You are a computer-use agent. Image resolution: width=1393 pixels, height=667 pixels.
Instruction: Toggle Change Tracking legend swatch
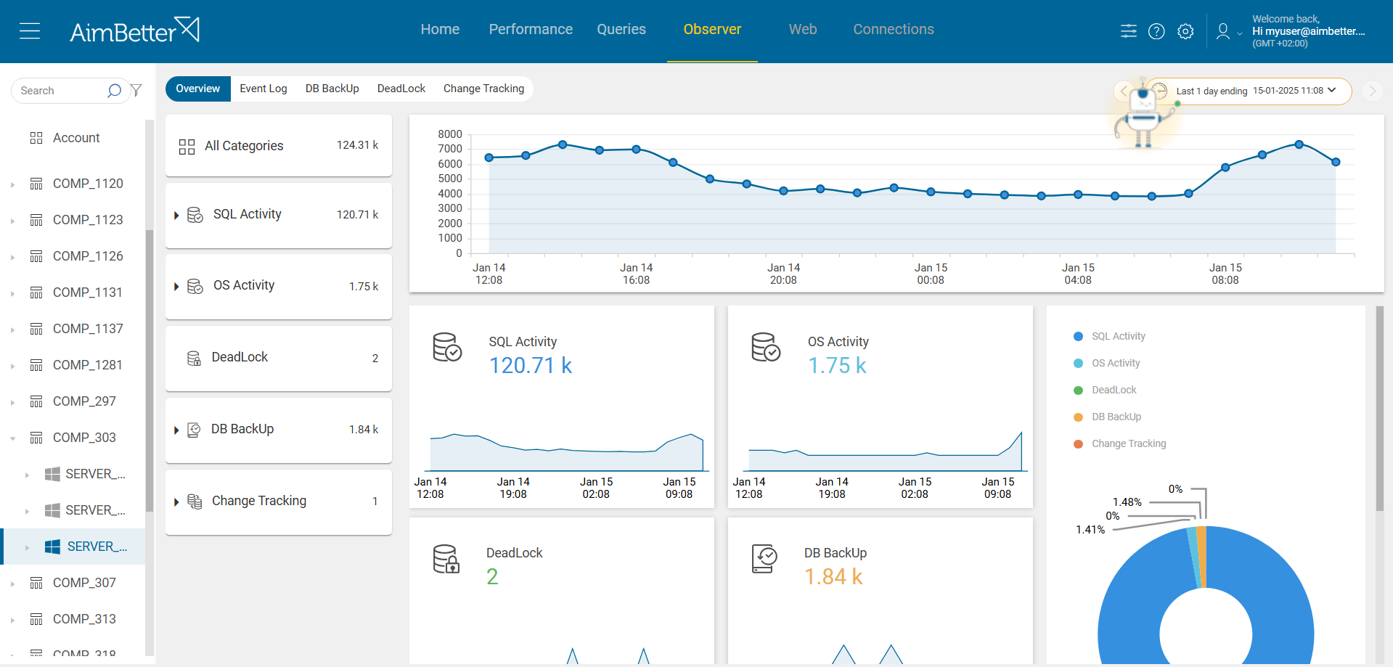(x=1078, y=444)
